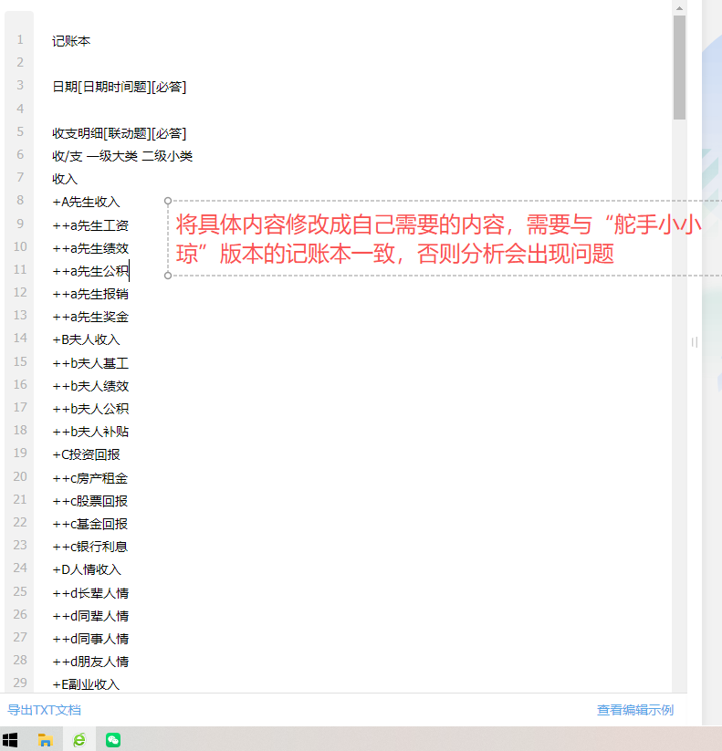
Task: Click the +B夫人收入 category line
Action: click(86, 339)
